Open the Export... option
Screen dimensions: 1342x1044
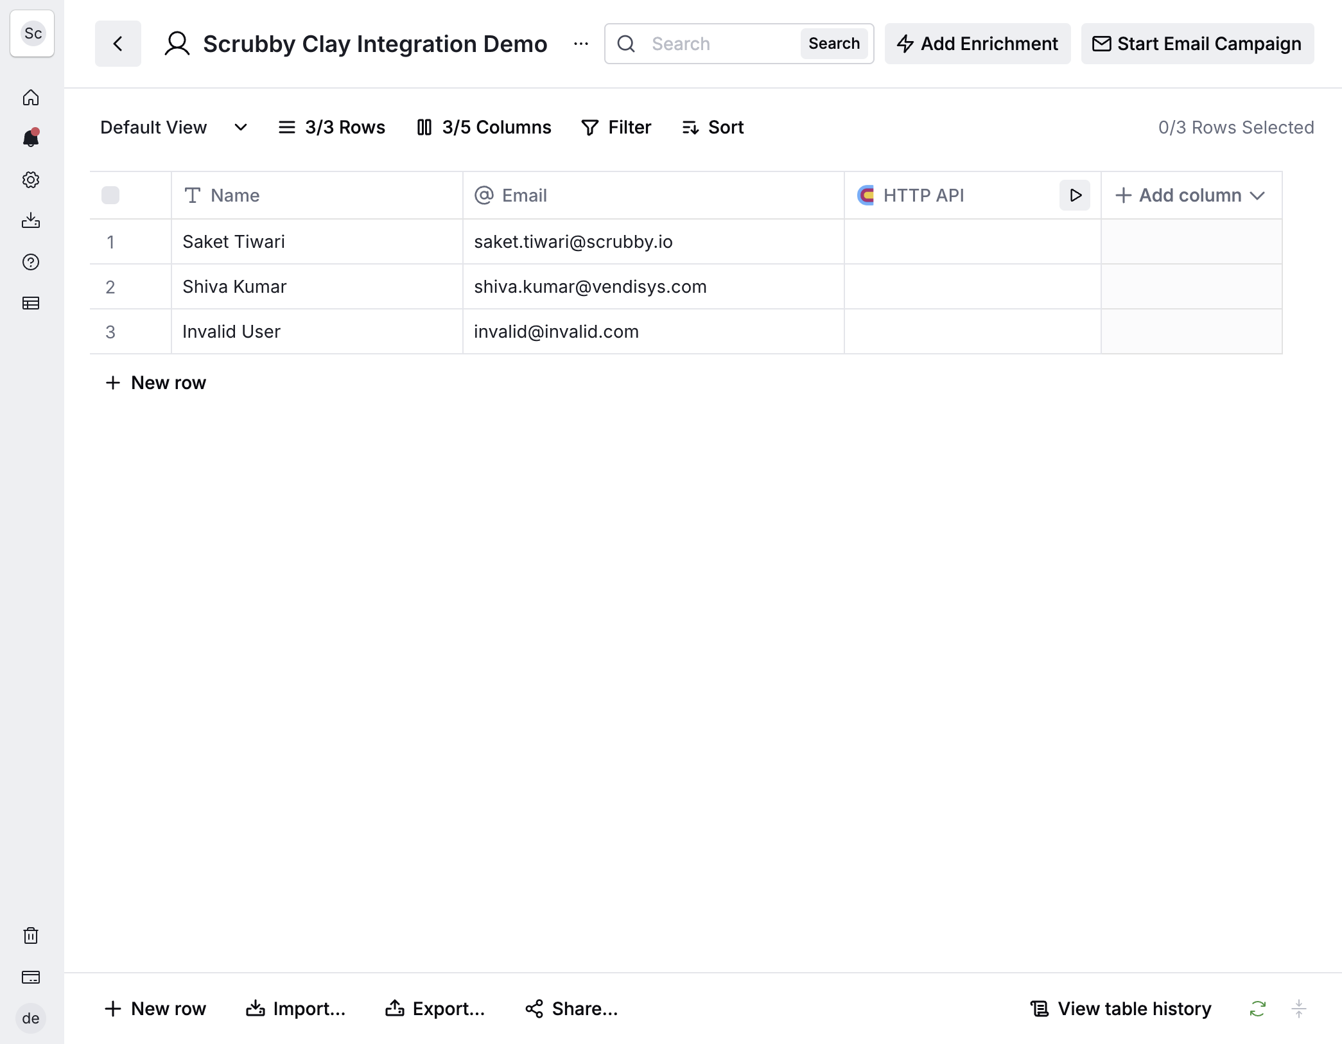click(435, 1009)
